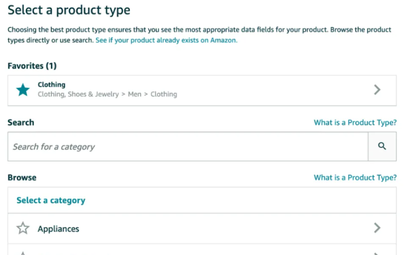Select the Appliances category label
This screenshot has height=255, width=408.
(58, 228)
